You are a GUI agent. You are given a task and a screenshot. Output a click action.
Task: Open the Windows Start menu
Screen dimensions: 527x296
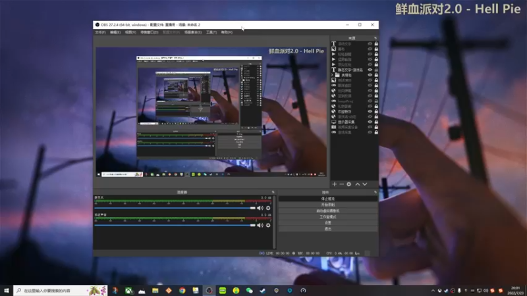coord(7,291)
